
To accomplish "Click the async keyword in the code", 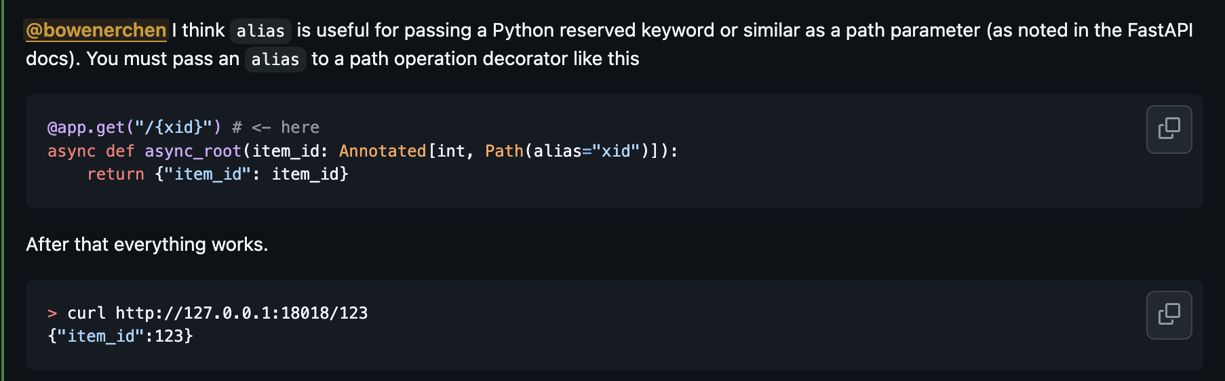I will (71, 151).
